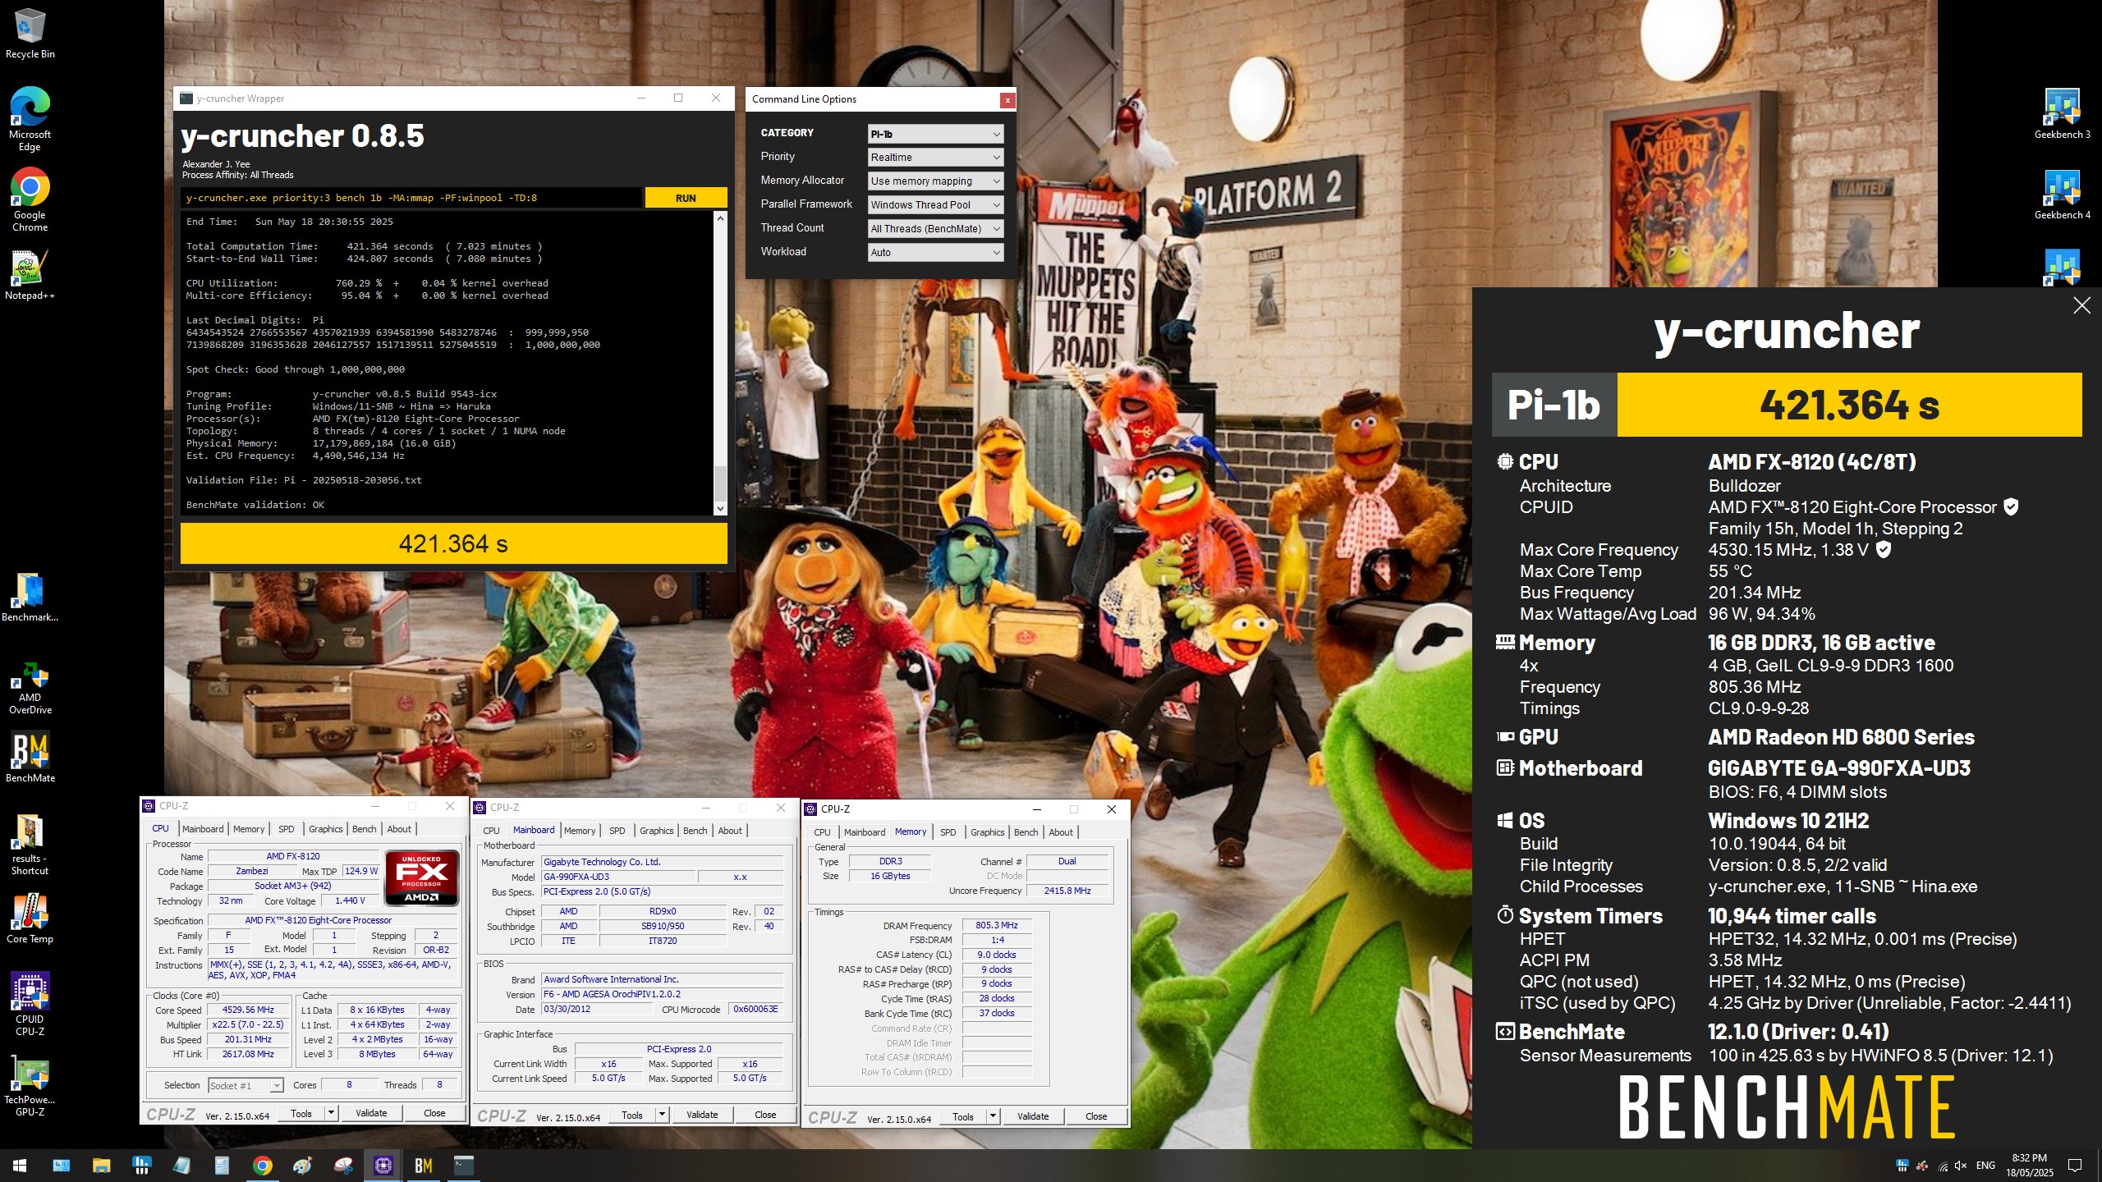Open the Calculator taskbar icon
This screenshot has width=2102, height=1182.
pyautogui.click(x=222, y=1166)
